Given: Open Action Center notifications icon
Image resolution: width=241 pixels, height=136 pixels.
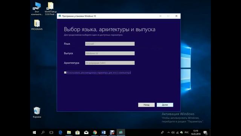Looking at the screenshot, I should tap(206, 133).
